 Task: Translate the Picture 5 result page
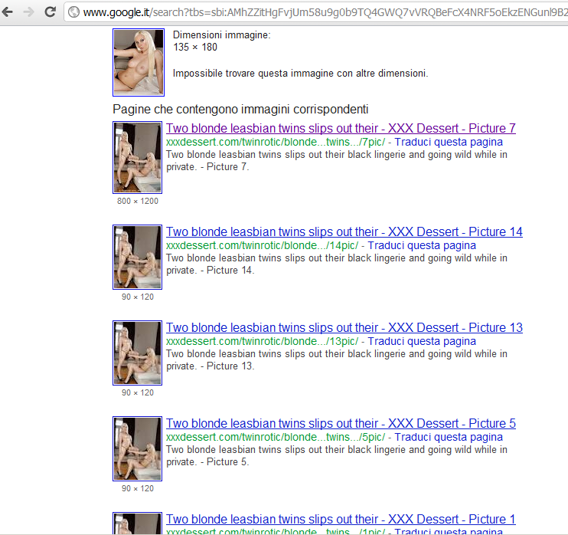tap(449, 437)
